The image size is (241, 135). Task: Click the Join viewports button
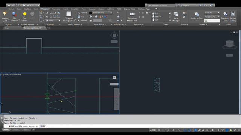81,16
